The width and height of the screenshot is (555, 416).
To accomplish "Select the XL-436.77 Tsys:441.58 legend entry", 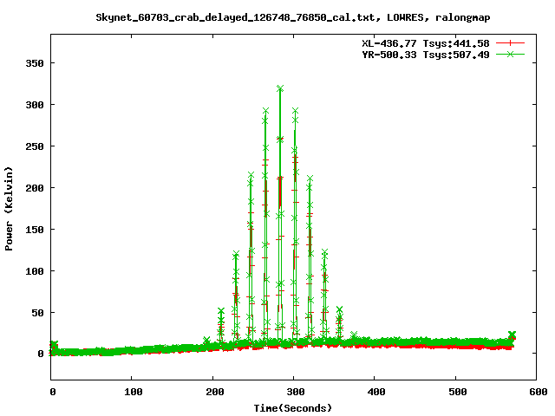I will (x=426, y=43).
